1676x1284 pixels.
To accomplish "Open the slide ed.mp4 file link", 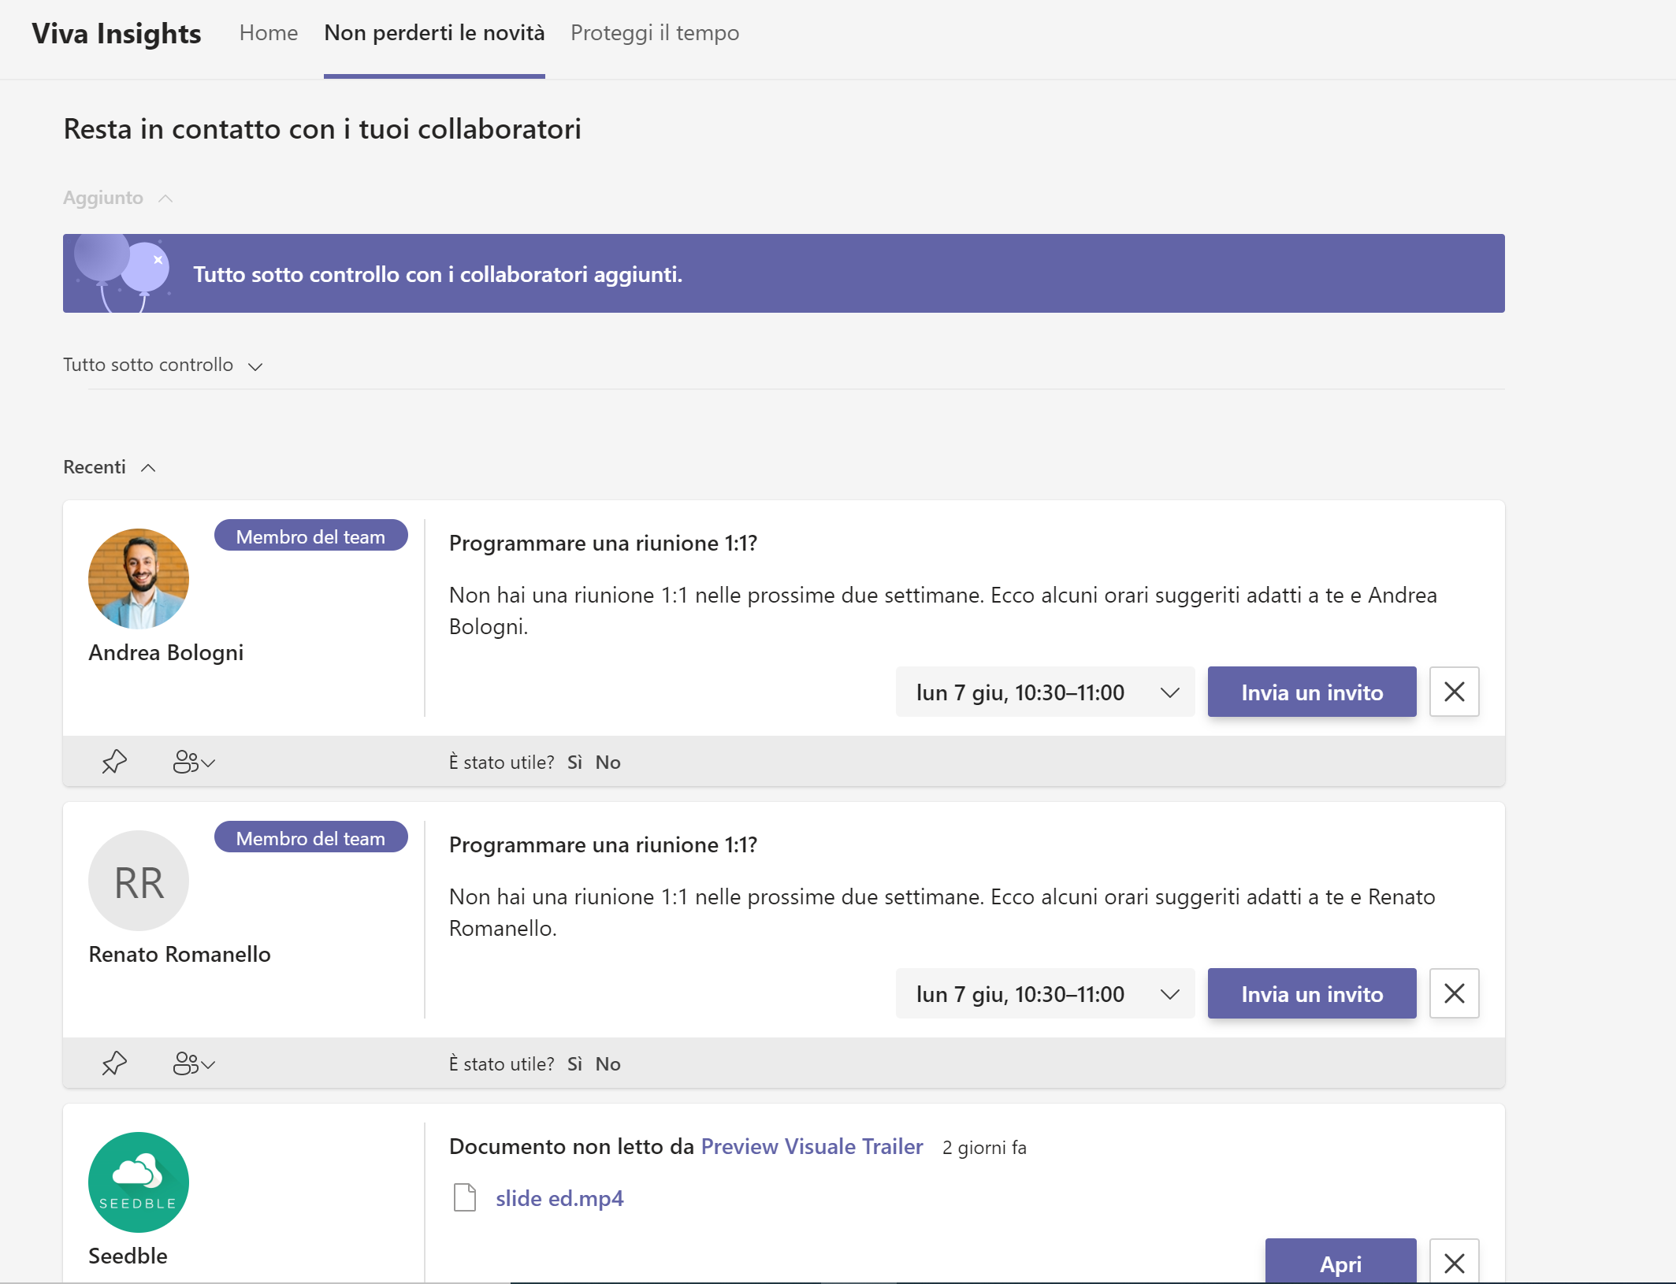I will [559, 1198].
